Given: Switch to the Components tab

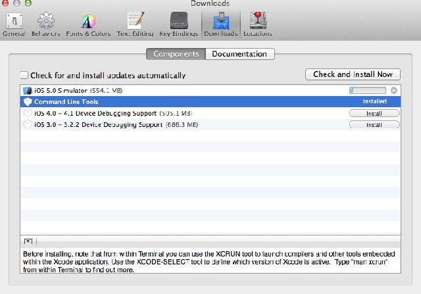Looking at the screenshot, I should [176, 54].
